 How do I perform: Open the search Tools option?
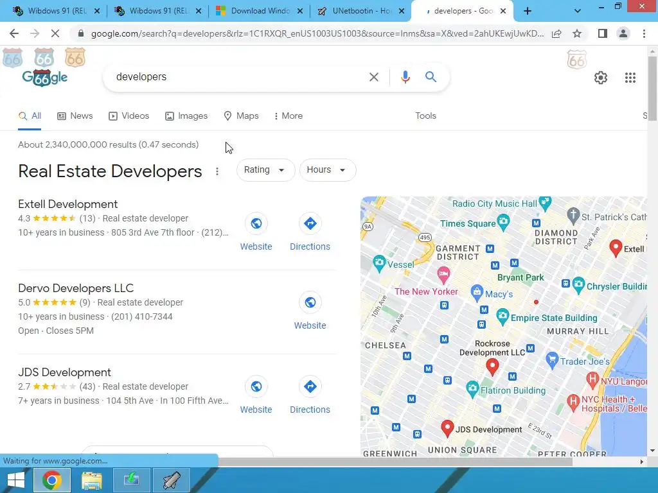point(425,116)
